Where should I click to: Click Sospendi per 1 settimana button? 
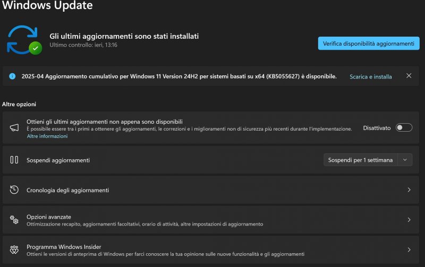[361, 160]
